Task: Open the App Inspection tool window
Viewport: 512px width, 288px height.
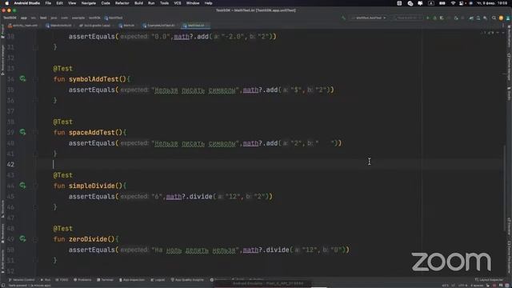Action: coord(132,280)
